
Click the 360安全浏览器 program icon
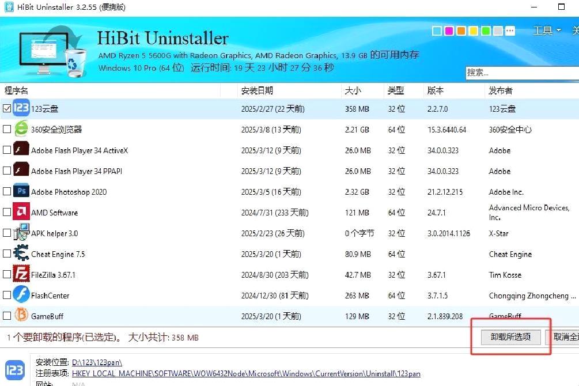(x=21, y=128)
